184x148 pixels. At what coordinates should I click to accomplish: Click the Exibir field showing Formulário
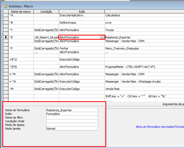(x=72, y=114)
